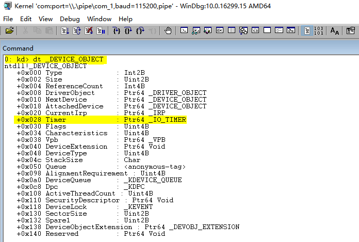This screenshot has width=359, height=242.
Task: Click the WinDbg app icon in title bar
Action: click(8, 6)
